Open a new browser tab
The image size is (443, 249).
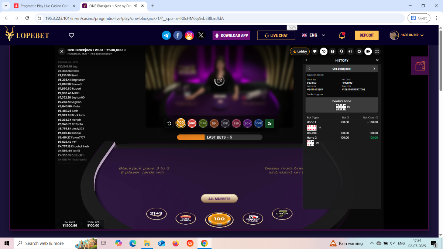coord(153,6)
